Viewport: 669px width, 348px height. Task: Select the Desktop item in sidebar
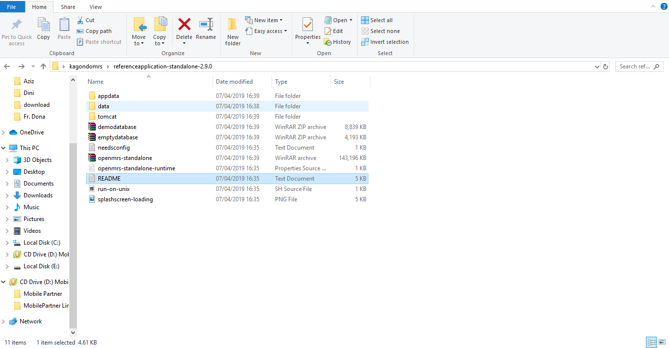point(34,172)
